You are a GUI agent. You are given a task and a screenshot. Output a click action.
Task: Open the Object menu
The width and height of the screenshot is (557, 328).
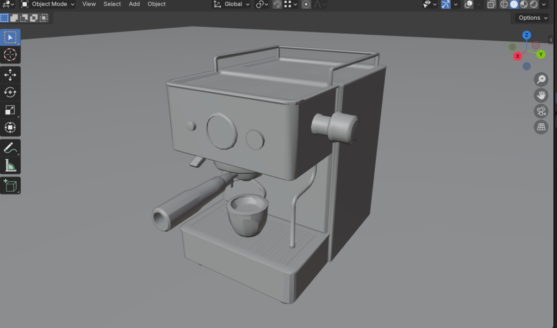[156, 4]
